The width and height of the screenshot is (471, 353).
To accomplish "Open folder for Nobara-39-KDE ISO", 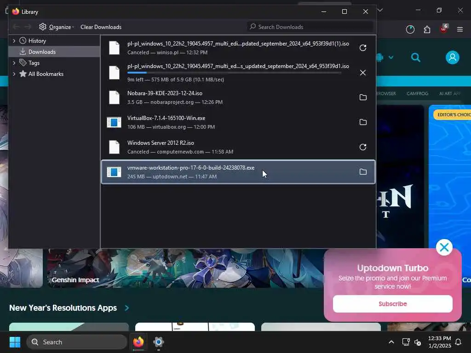I will pyautogui.click(x=363, y=97).
